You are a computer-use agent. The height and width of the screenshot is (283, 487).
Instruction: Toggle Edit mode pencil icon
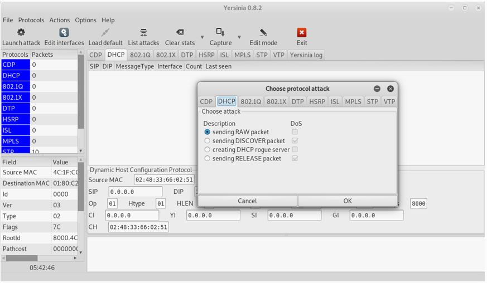(263, 32)
